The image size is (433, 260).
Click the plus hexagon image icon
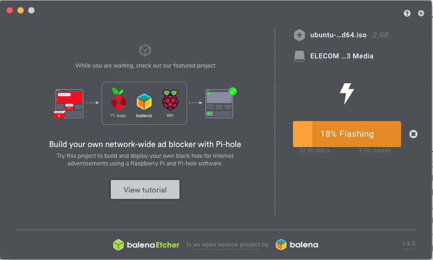pyautogui.click(x=299, y=35)
